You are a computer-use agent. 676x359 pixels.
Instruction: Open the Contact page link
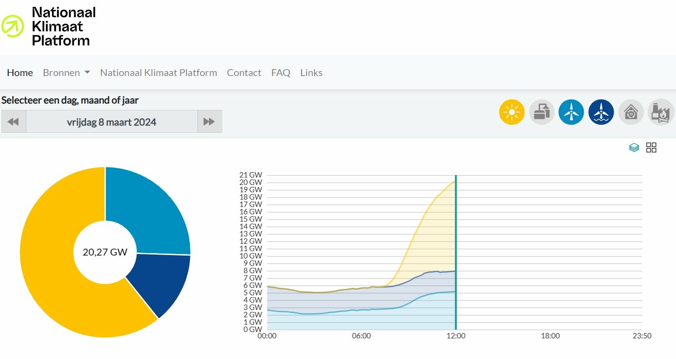(x=244, y=73)
